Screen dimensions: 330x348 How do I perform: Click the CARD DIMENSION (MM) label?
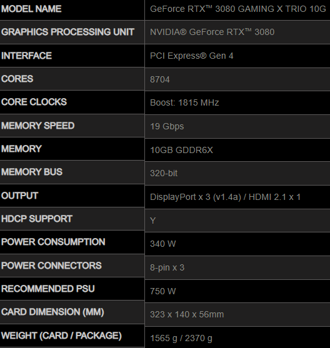[52, 312]
